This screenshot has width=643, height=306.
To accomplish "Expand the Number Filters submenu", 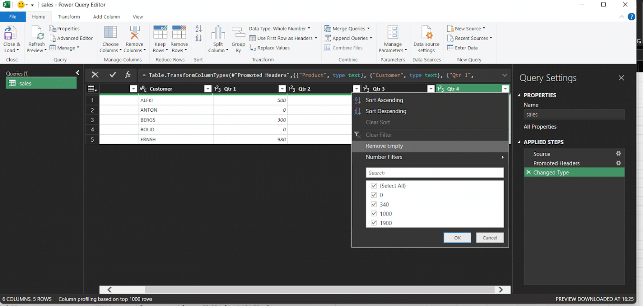I will click(x=384, y=157).
